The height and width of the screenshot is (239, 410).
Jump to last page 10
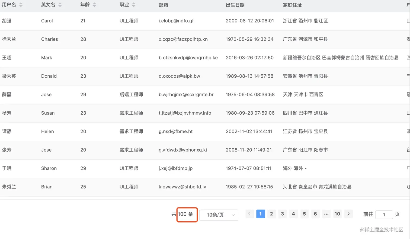[337, 214]
